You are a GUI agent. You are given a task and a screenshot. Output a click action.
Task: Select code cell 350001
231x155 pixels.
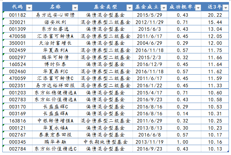coord(17,43)
